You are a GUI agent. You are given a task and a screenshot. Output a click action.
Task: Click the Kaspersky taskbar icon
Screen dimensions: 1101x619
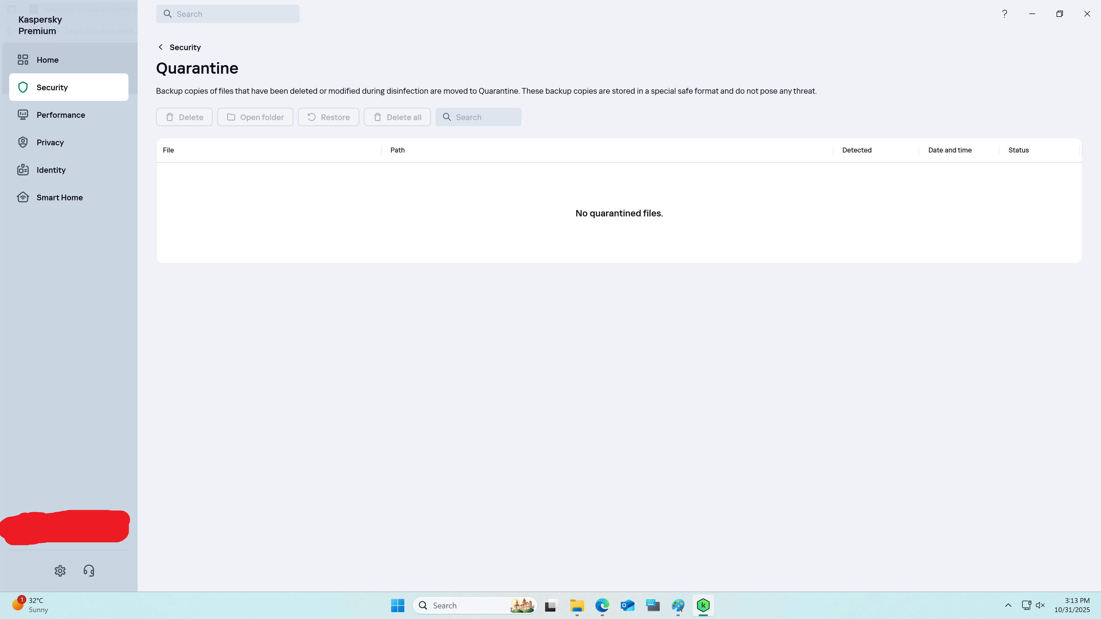(703, 605)
